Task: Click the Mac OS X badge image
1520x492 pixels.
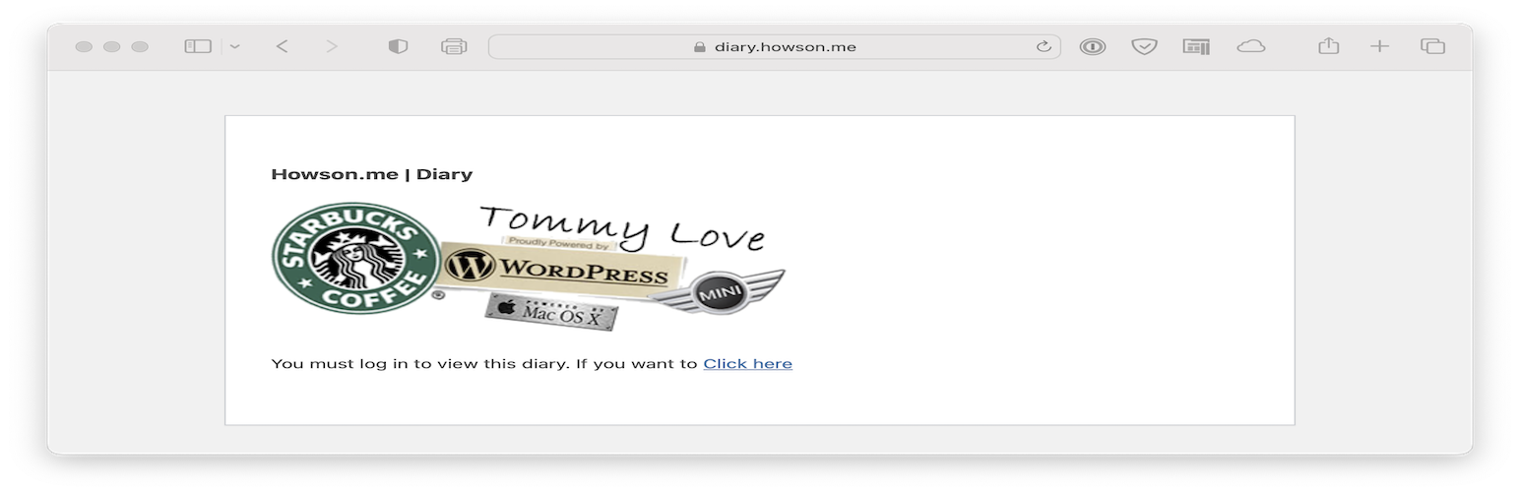Action: click(x=551, y=312)
